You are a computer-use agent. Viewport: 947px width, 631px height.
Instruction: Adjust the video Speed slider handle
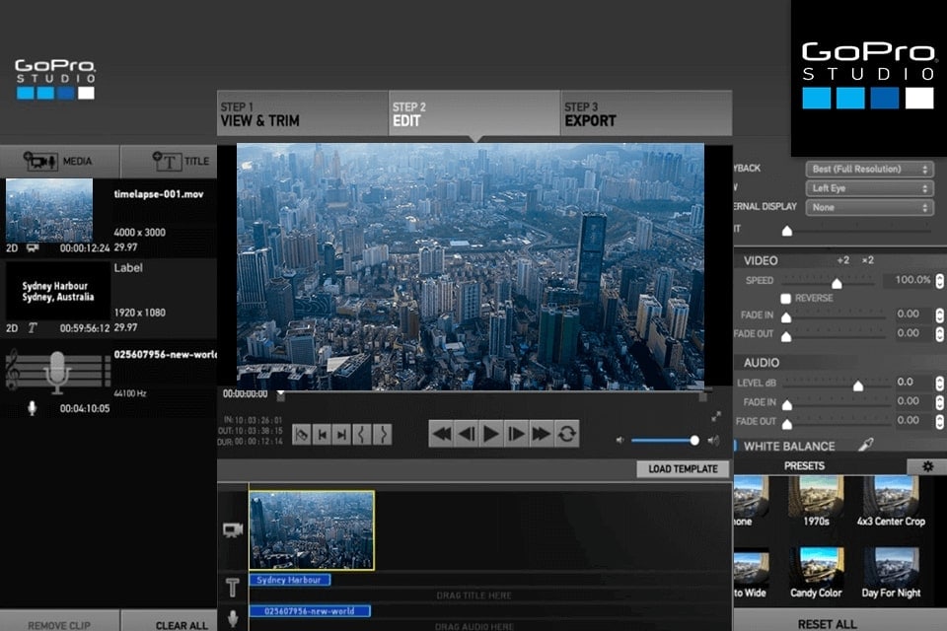837,283
